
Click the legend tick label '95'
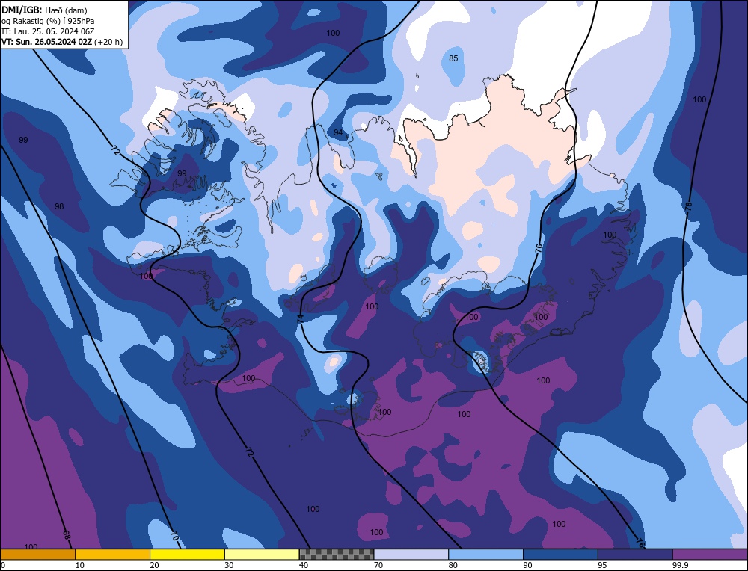602,565
